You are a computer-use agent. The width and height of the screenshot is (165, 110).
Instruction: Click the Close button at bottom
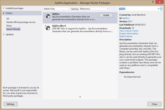[154, 104]
